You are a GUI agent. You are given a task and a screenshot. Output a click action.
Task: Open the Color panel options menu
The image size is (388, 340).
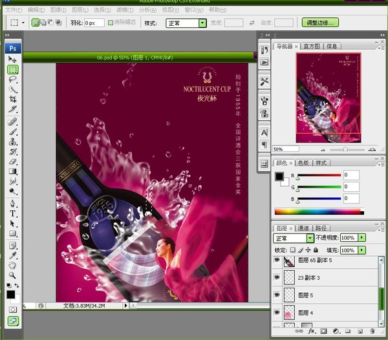(382, 164)
